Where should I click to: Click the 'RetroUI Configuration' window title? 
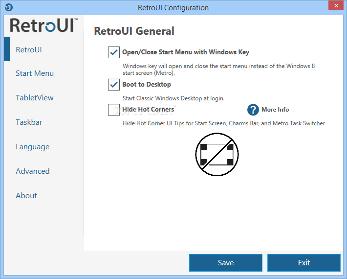[173, 8]
